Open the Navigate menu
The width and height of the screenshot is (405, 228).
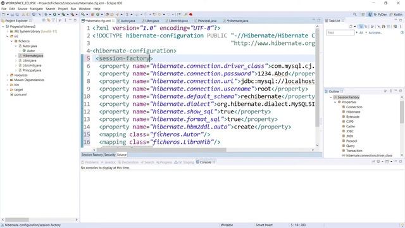click(x=37, y=9)
